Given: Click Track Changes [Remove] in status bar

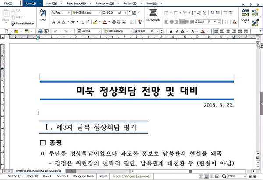Looking at the screenshot, I should click(x=130, y=176).
